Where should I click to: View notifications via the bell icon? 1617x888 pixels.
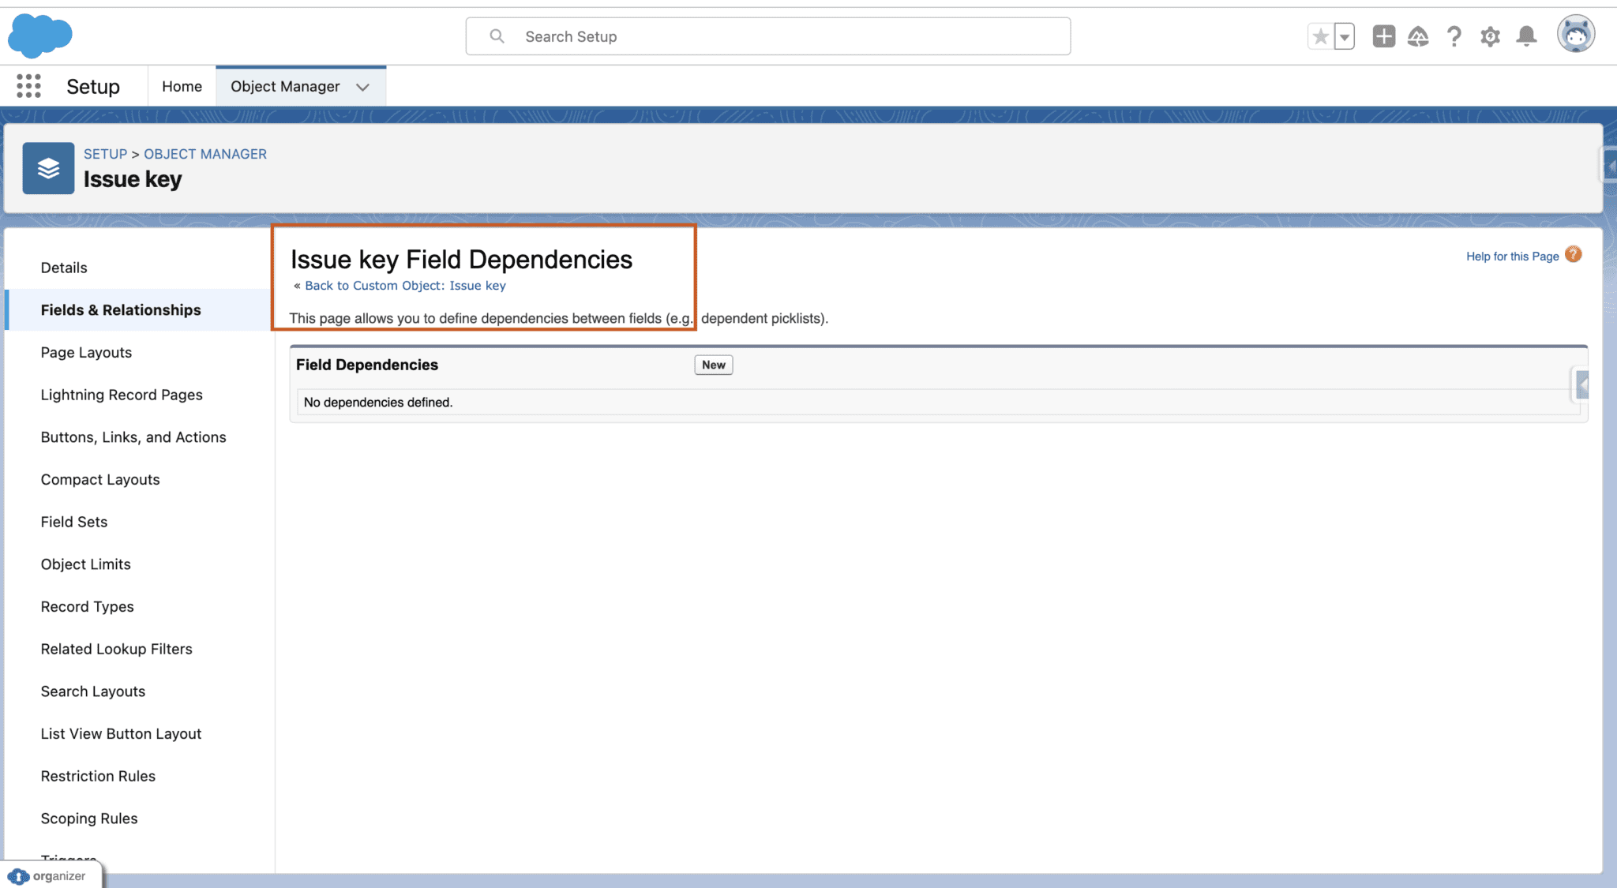coord(1526,36)
